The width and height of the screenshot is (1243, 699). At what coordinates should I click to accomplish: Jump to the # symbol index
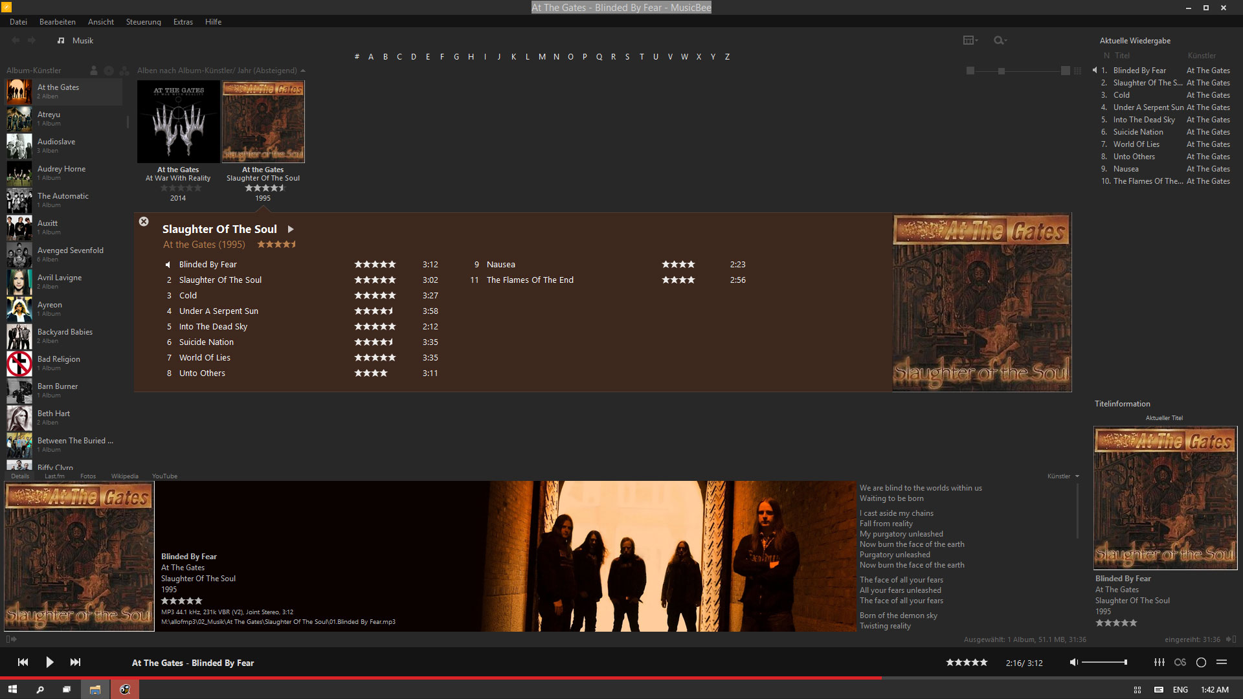357,57
